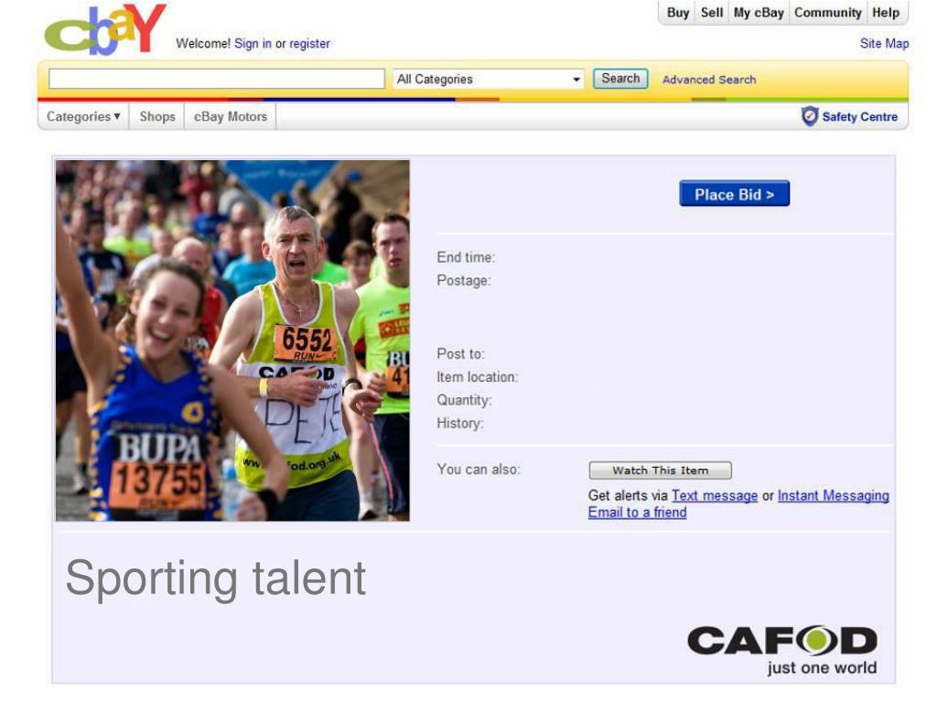Image resolution: width=937 pixels, height=703 pixels.
Task: Click the Watch This Item button
Action: (661, 470)
